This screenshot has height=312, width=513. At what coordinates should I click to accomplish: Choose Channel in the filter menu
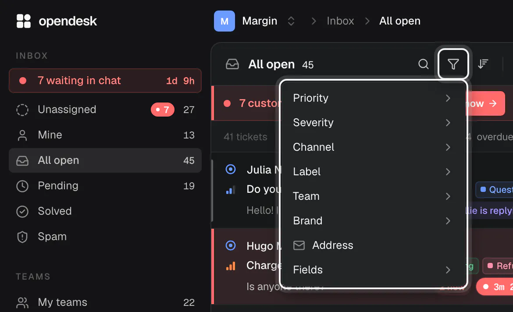point(373,147)
